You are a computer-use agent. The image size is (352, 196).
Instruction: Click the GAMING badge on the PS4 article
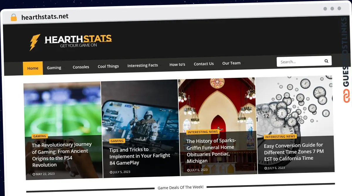39,136
